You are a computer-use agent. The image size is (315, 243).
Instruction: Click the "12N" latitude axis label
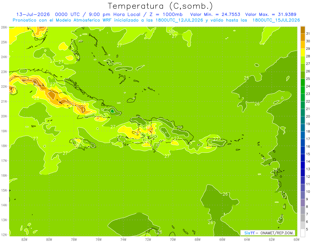[4, 235]
